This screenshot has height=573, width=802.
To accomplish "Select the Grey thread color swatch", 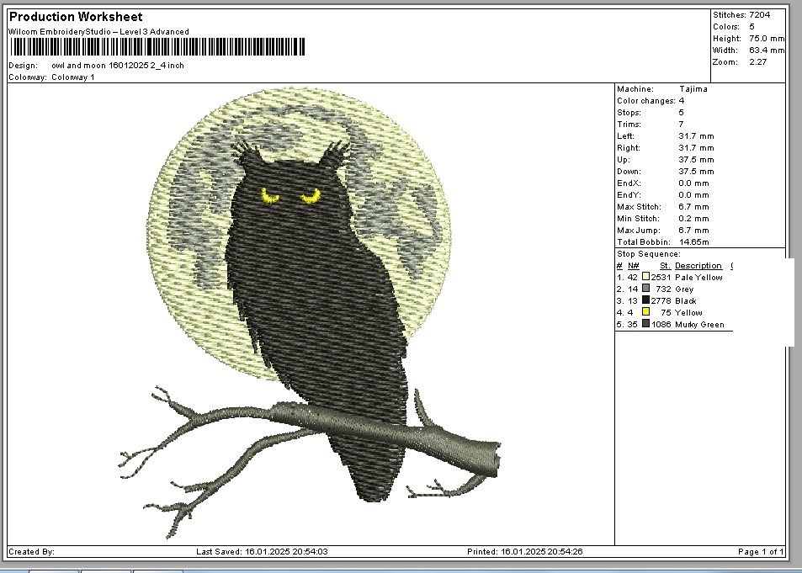I will pyautogui.click(x=645, y=289).
